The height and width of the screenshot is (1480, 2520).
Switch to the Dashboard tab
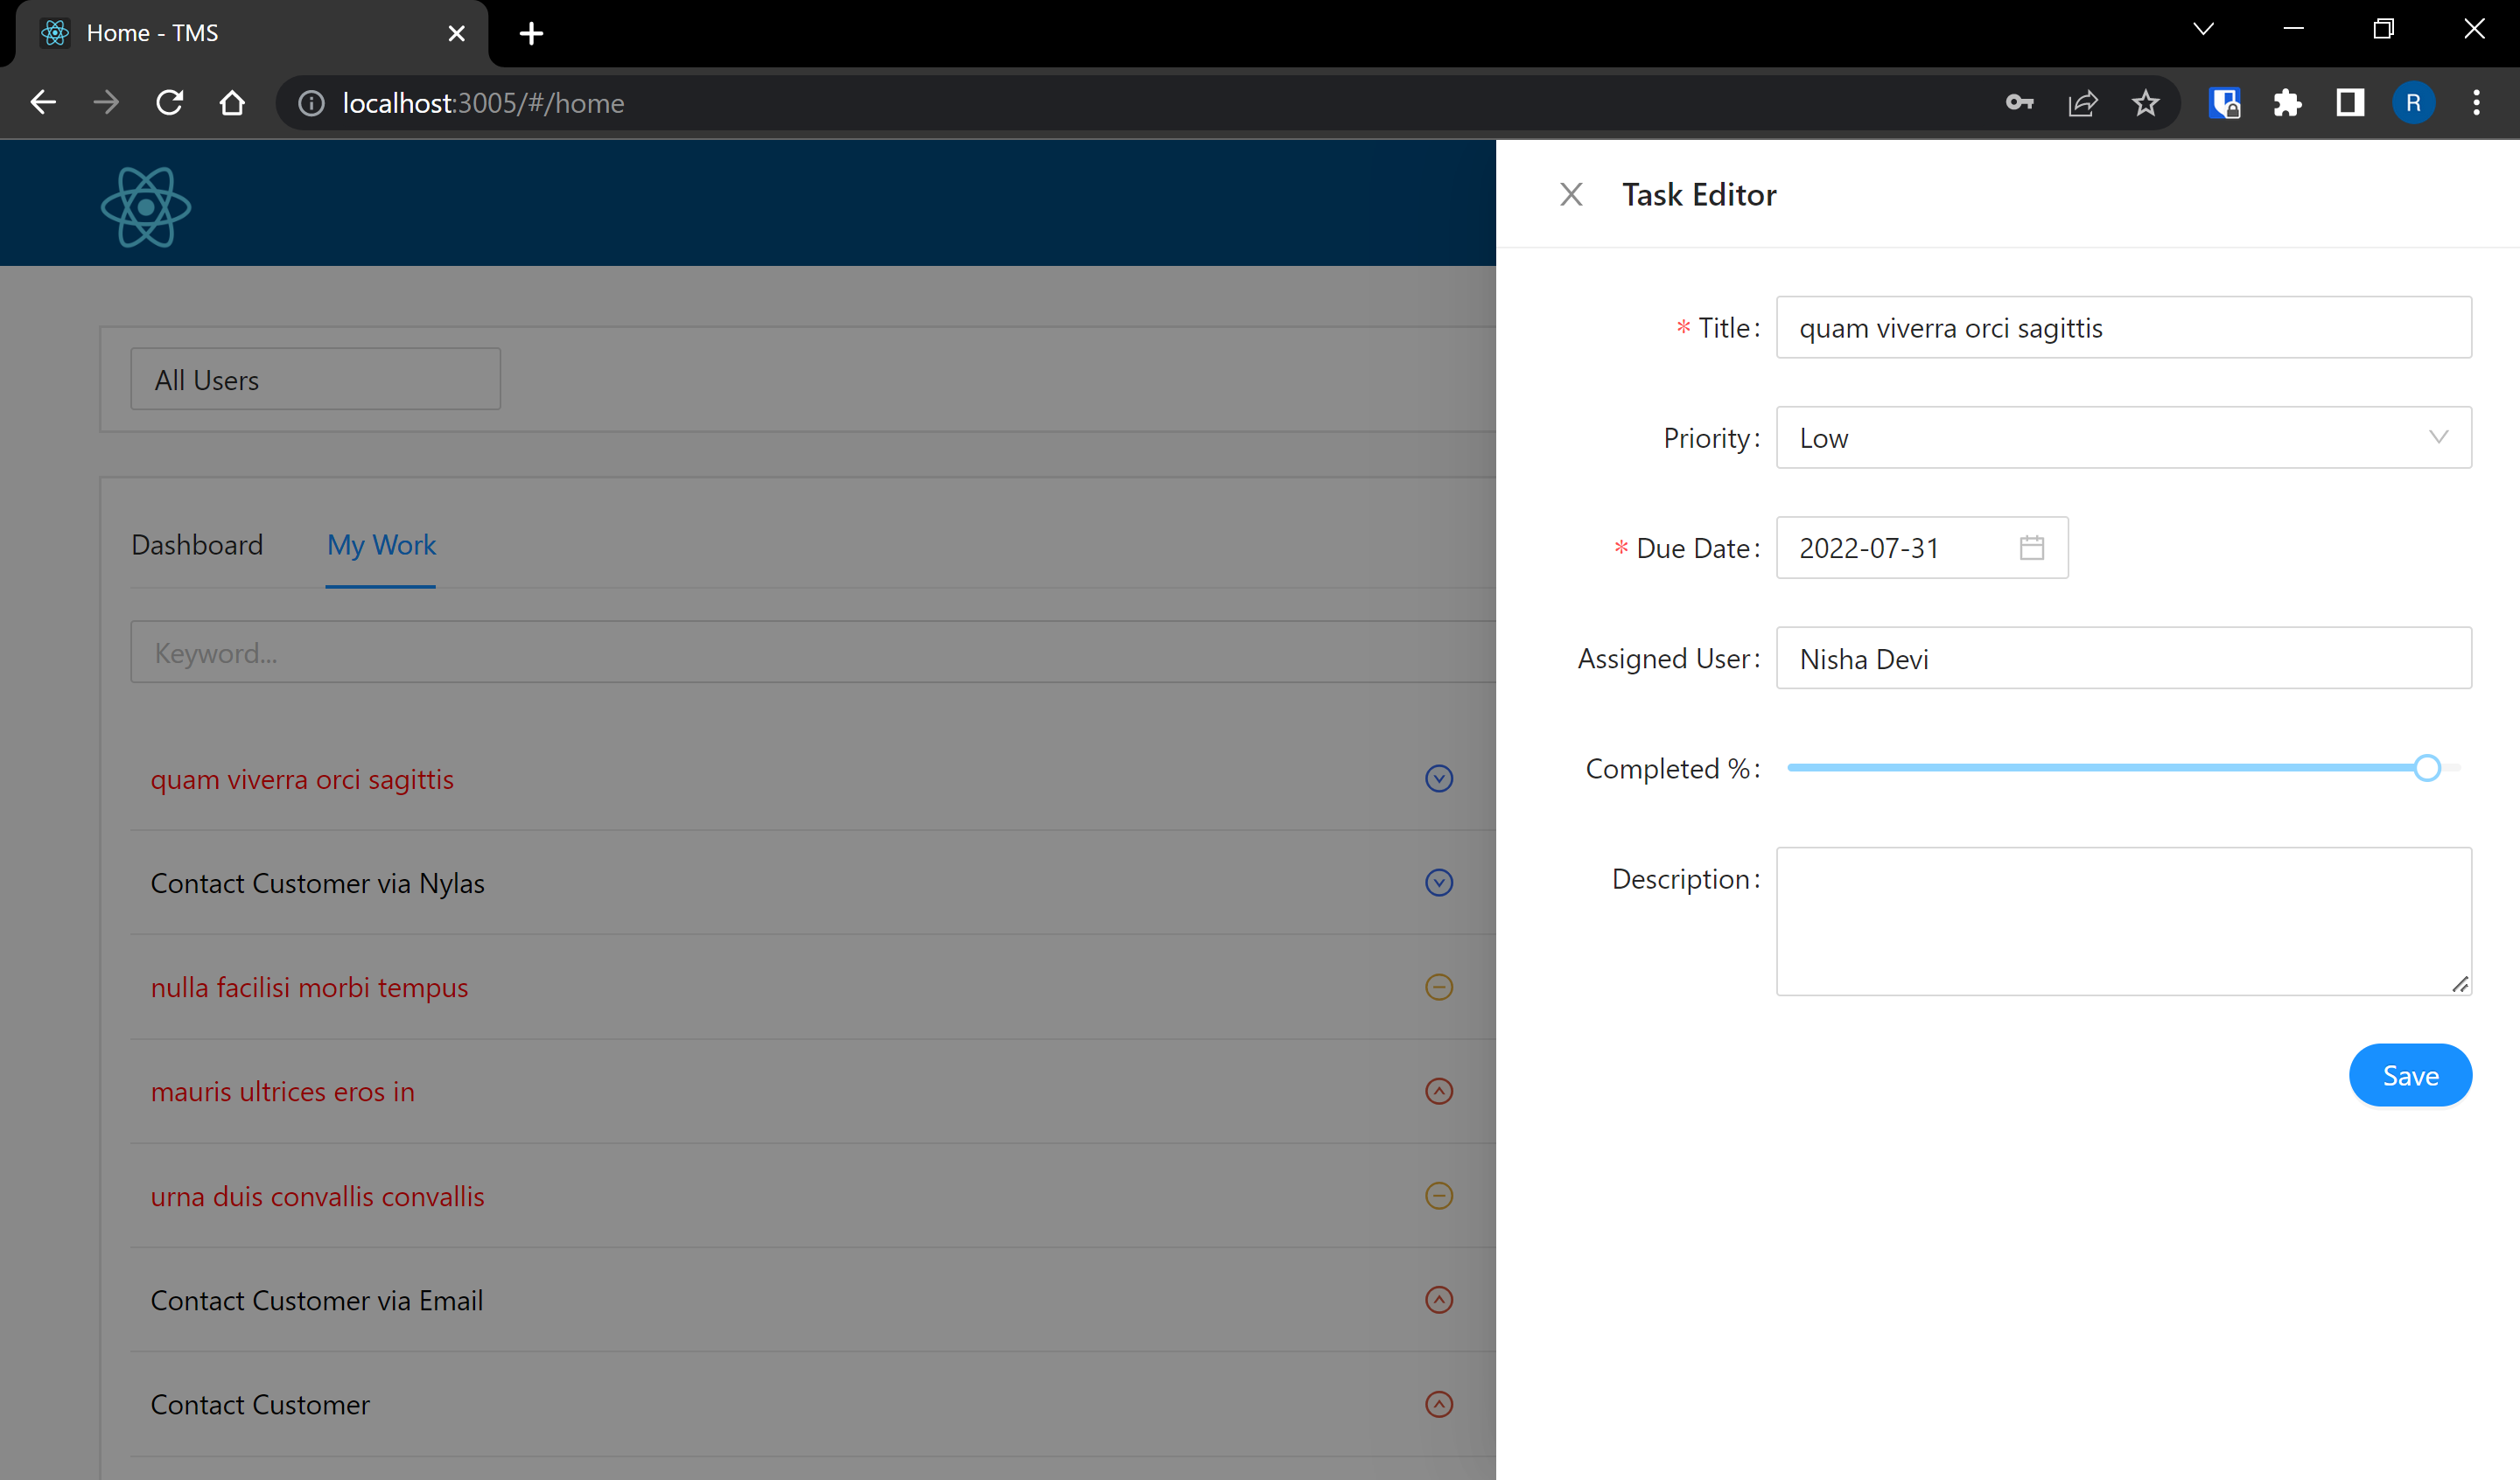click(x=198, y=542)
